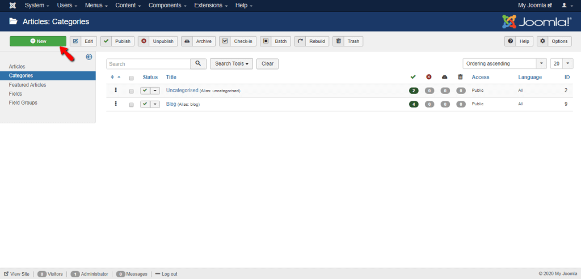Click the trashed count column header icon

tap(460, 77)
